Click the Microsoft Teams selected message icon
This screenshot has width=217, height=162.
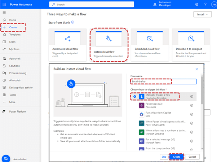(141, 141)
